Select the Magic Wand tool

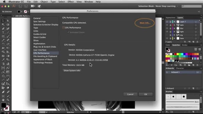[3, 25]
